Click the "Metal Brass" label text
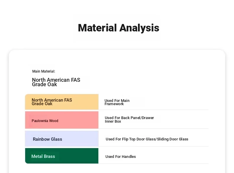Image resolution: width=234 pixels, height=173 pixels. pyautogui.click(x=43, y=156)
